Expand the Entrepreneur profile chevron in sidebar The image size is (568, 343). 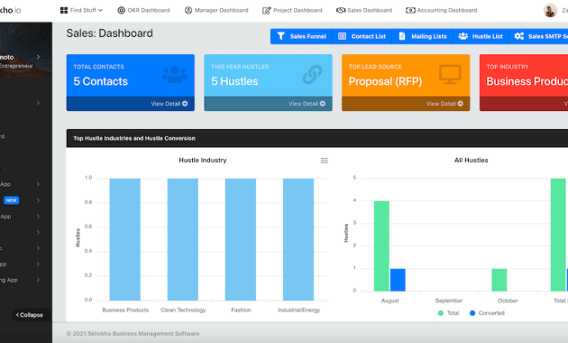(38, 57)
